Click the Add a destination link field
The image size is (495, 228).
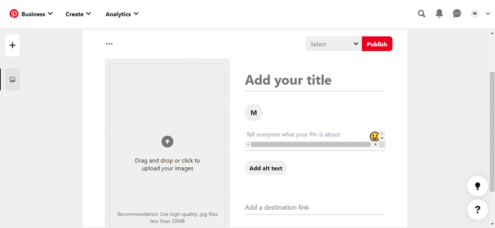[315, 208]
